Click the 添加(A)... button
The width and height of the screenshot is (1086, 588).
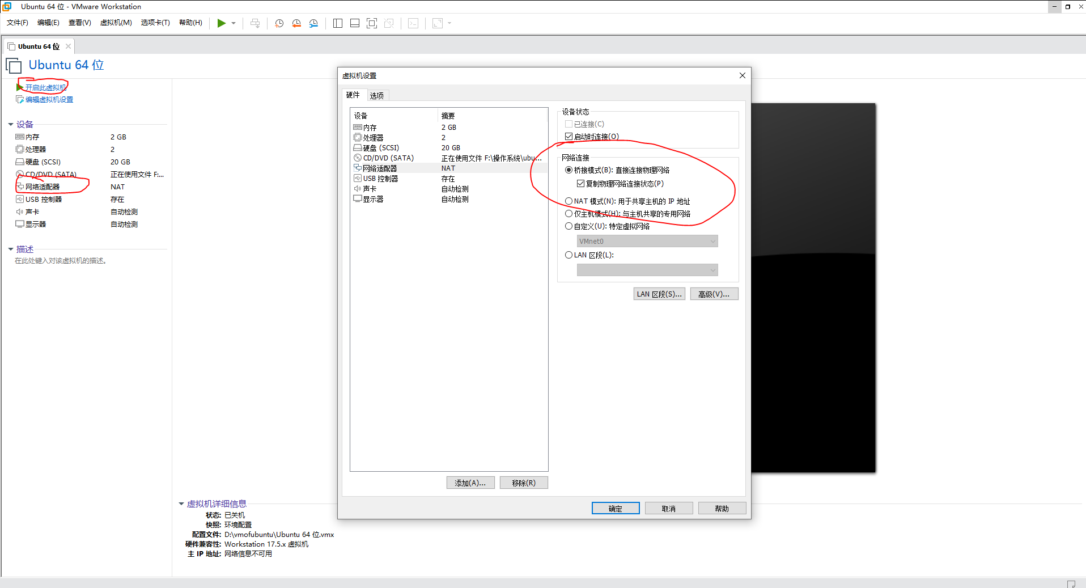470,483
